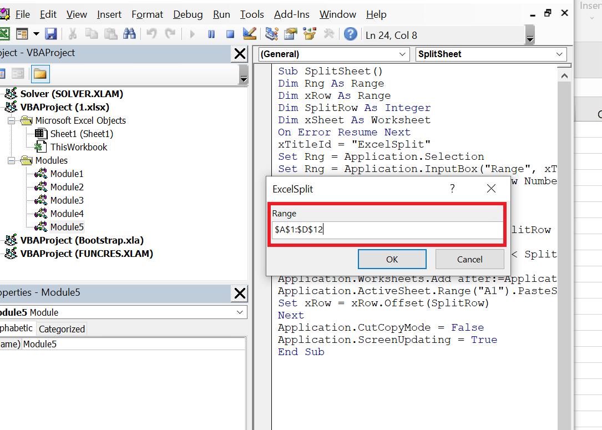
Task: Click the Find binoculars icon
Action: 129,34
